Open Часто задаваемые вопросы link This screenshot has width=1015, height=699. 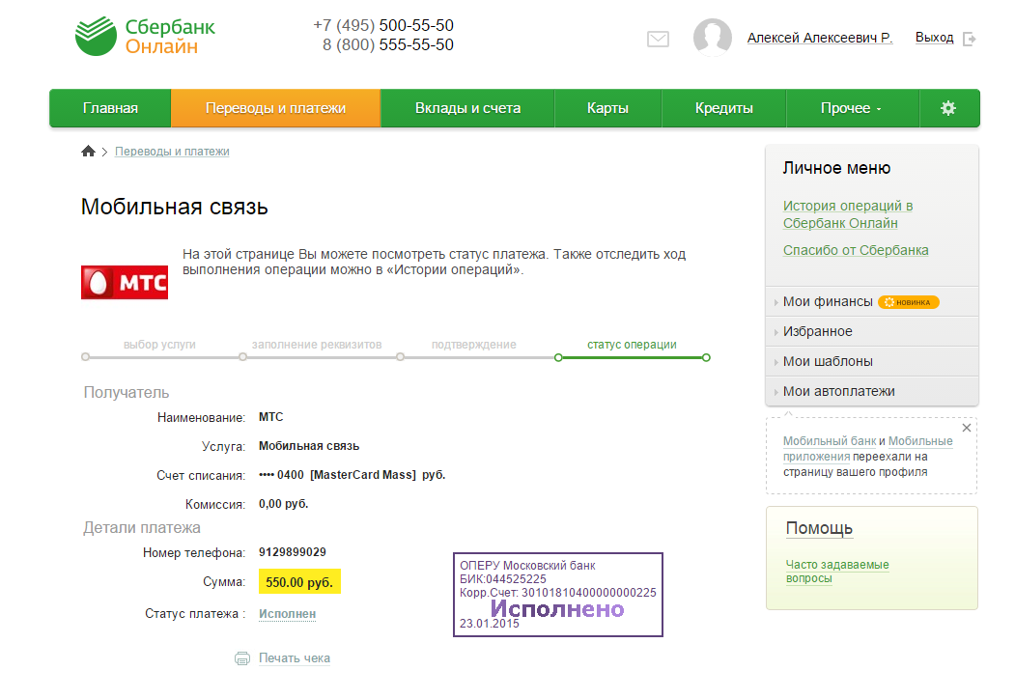pyautogui.click(x=837, y=572)
